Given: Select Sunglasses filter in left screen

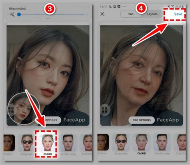Looking at the screenshot, I should 27,145.
